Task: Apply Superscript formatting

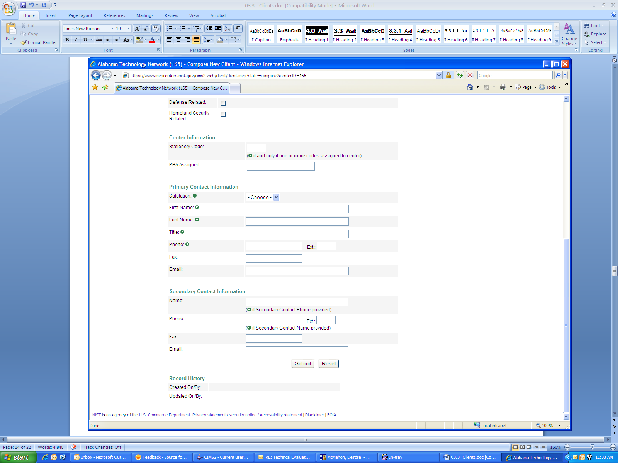Action: [117, 40]
